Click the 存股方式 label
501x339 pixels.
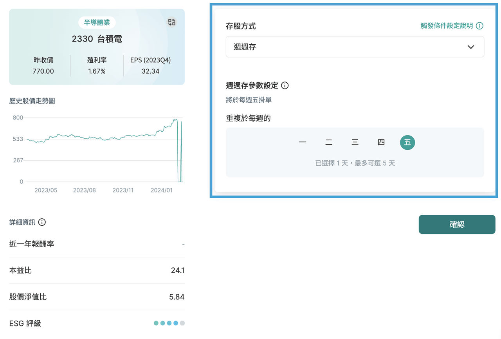pos(241,26)
